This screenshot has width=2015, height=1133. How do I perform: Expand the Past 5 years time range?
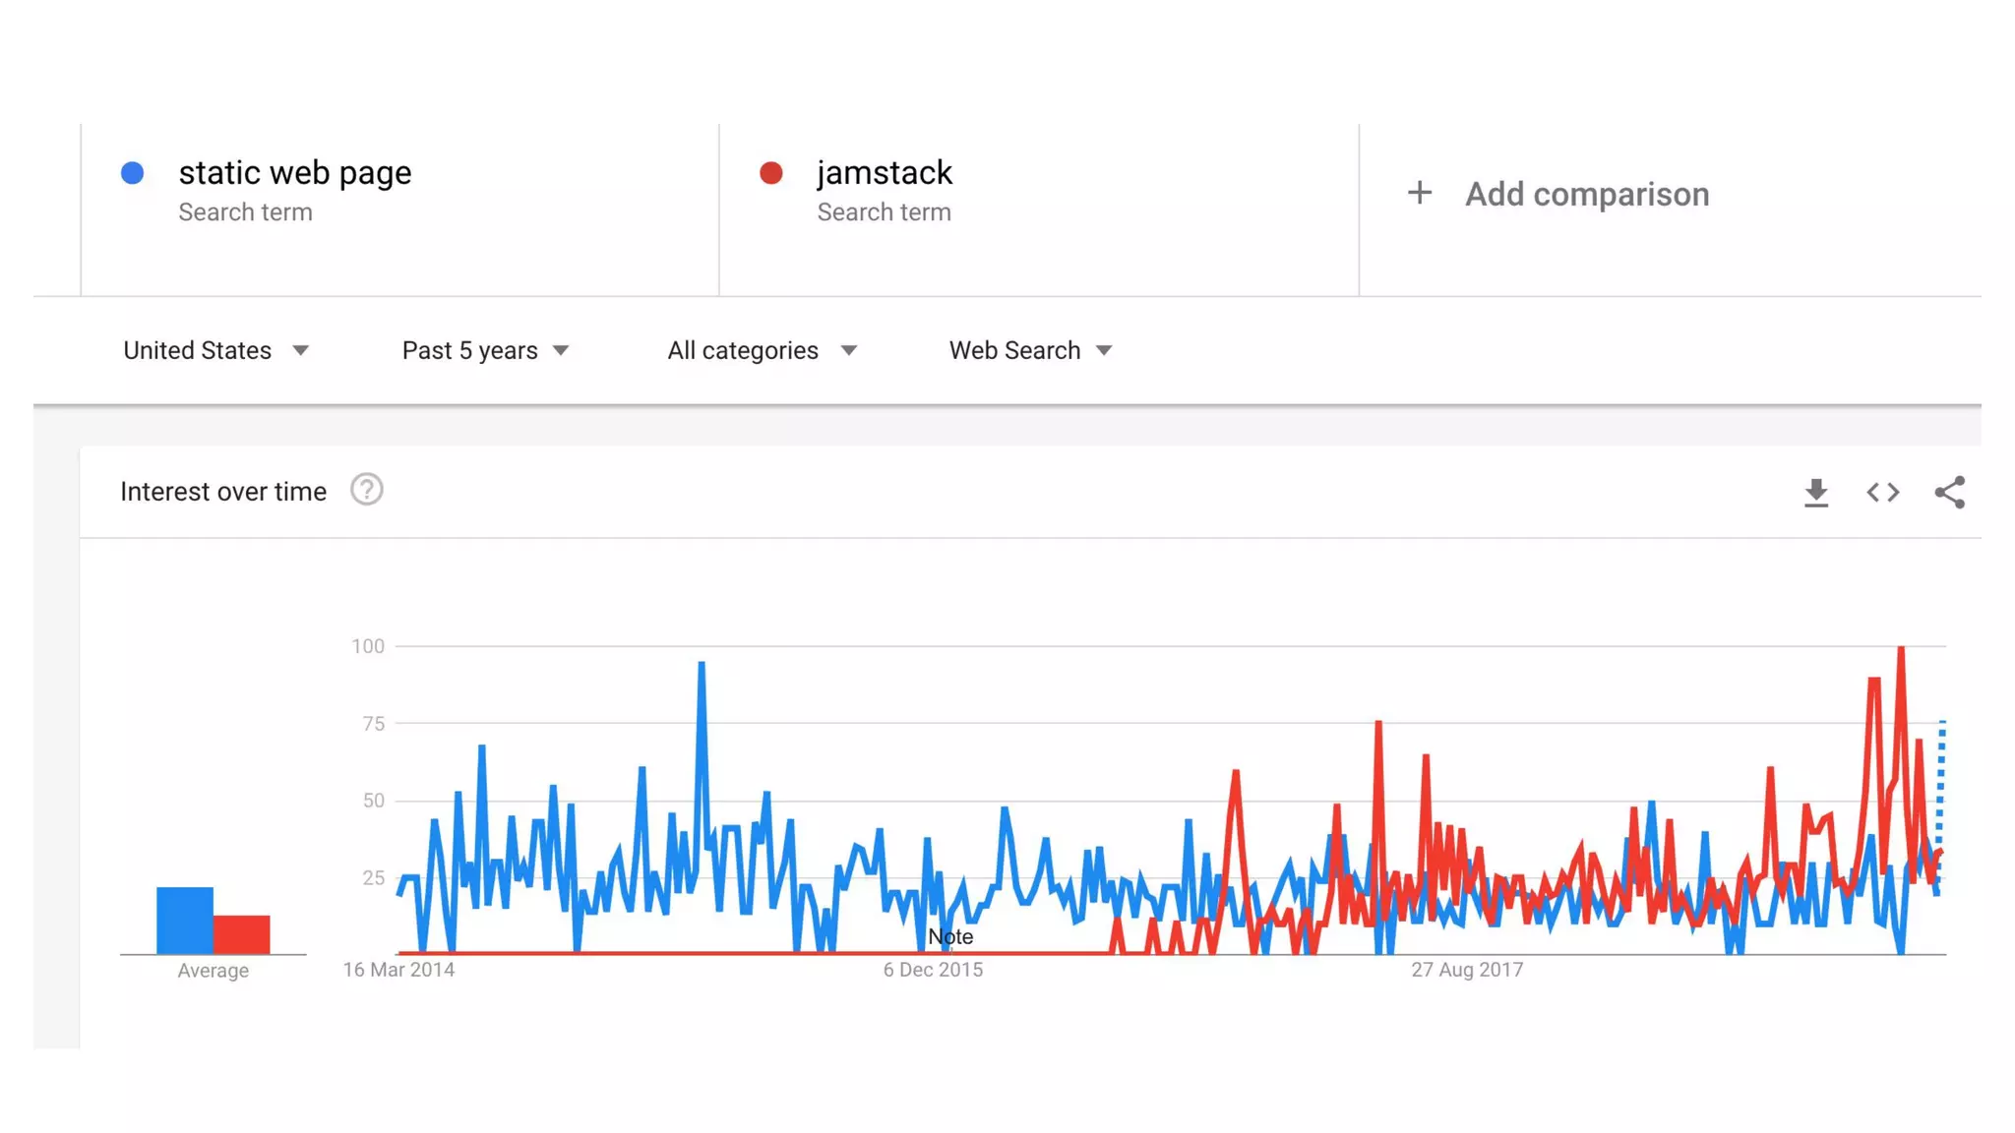click(x=485, y=350)
